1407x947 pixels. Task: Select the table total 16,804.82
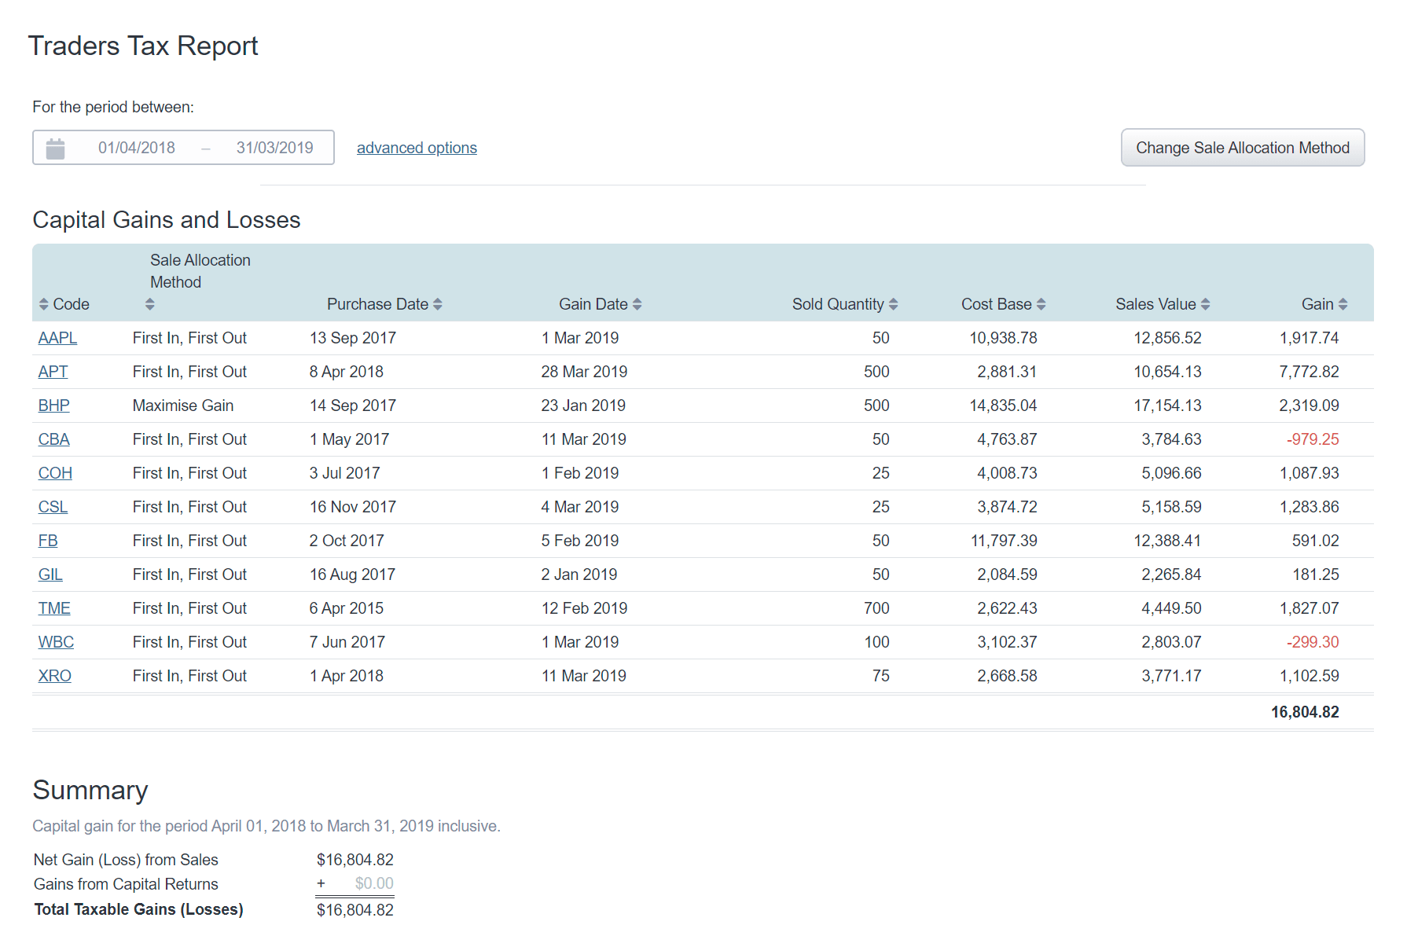click(1305, 712)
